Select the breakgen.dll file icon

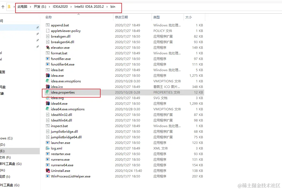coord(48,36)
